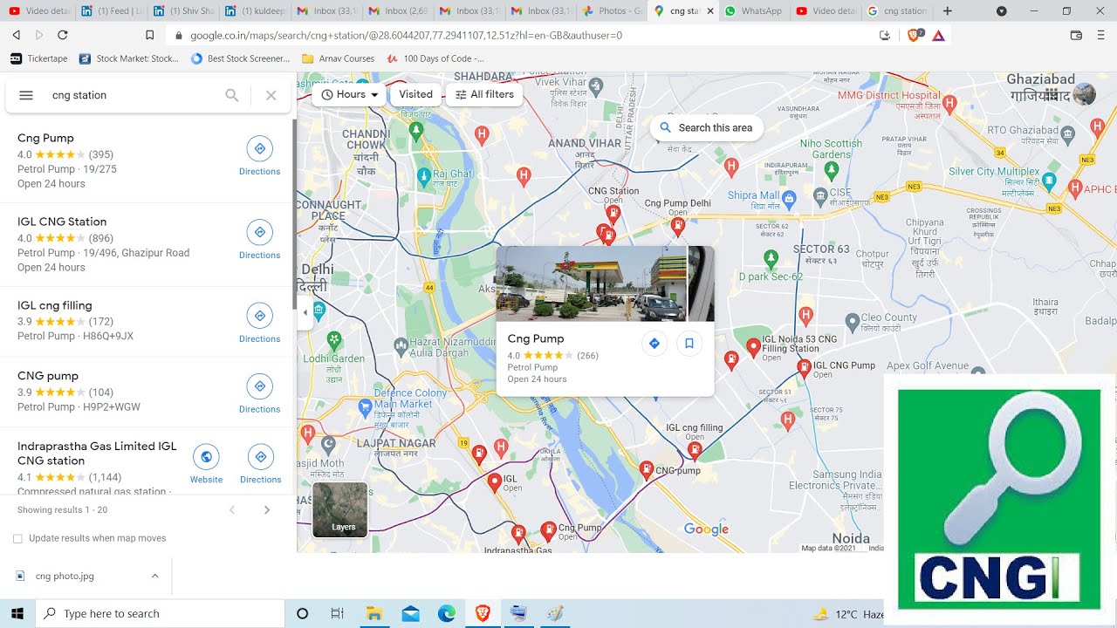
Task: Switch to the Photos tab
Action: point(611,11)
